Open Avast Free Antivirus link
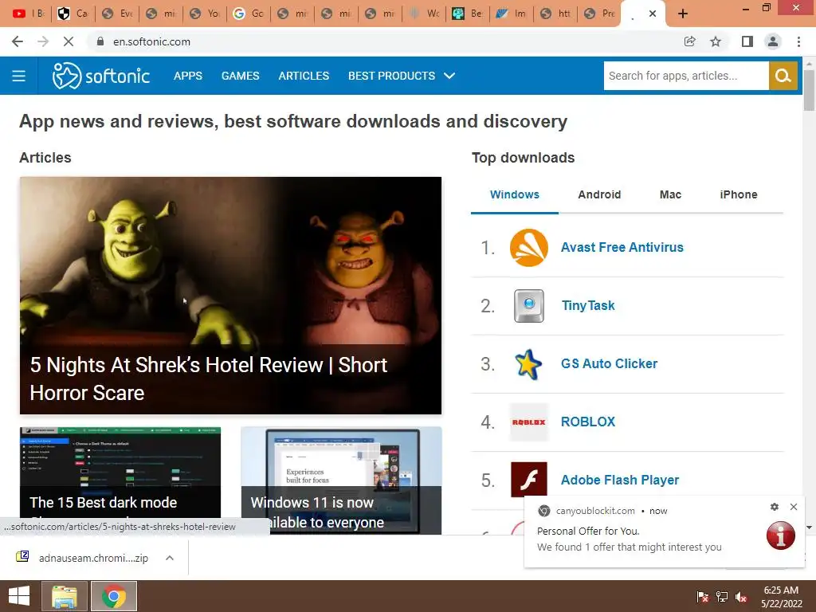Screen dimensions: 816x612 622,247
